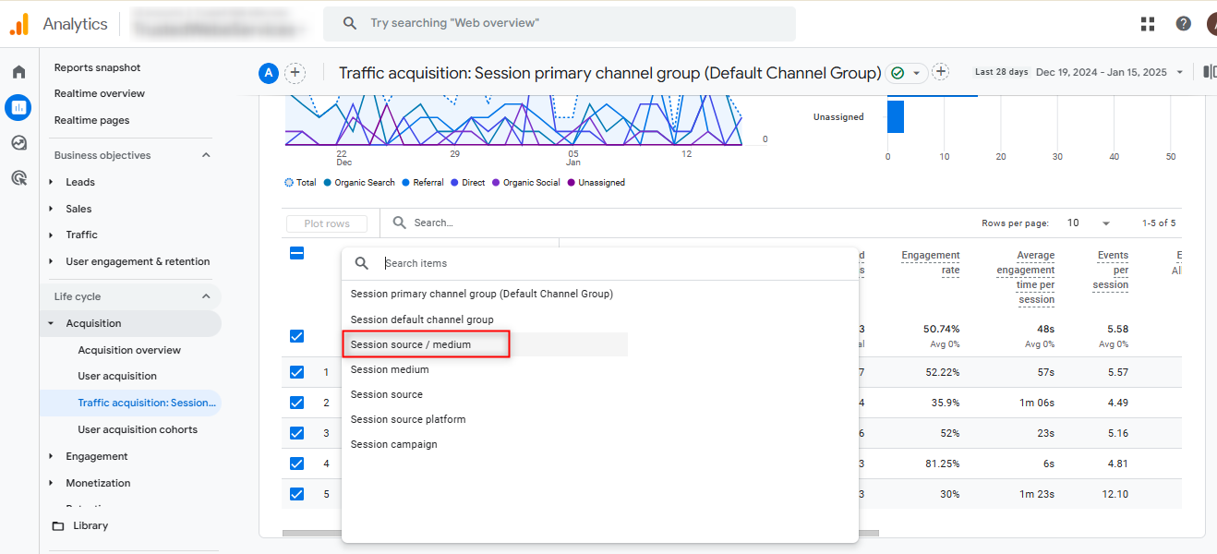This screenshot has width=1217, height=554.
Task: Open Library link
Action: tap(90, 525)
